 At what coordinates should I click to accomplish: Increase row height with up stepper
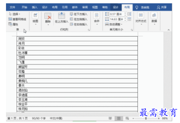click(x=125, y=13)
